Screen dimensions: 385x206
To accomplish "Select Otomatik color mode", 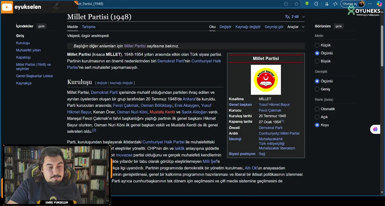I will tap(317, 109).
